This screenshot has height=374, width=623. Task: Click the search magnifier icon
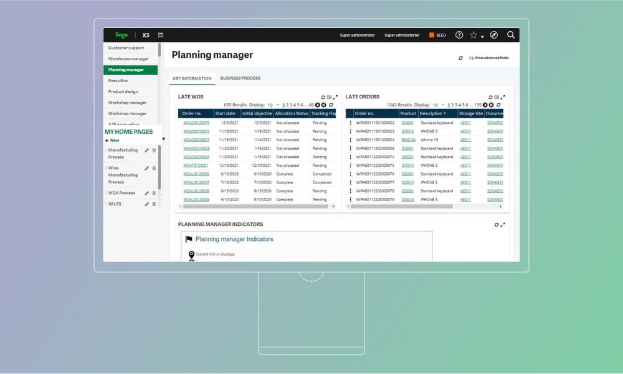(511, 35)
